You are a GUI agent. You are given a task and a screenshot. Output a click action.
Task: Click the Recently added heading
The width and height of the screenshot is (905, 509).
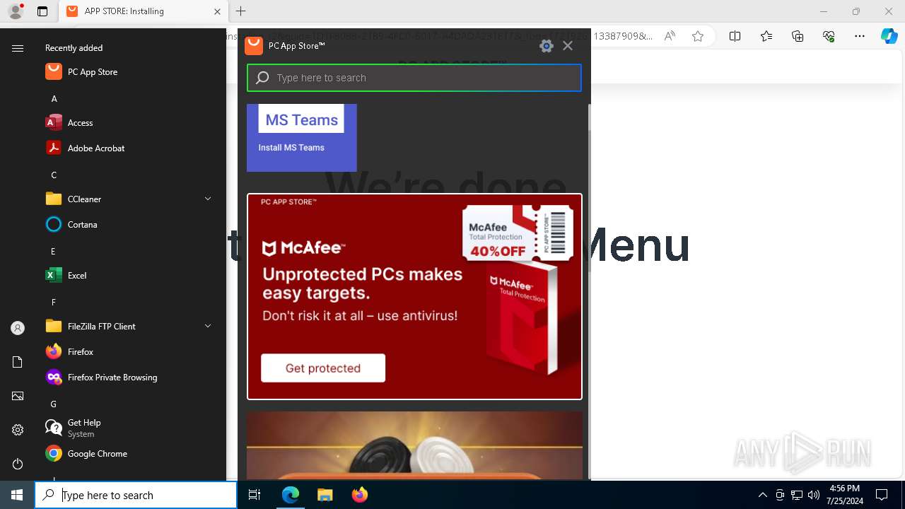pyautogui.click(x=74, y=48)
